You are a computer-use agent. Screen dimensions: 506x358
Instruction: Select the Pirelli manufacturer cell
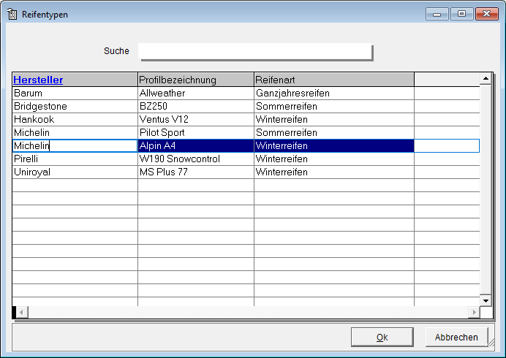pyautogui.click(x=75, y=159)
